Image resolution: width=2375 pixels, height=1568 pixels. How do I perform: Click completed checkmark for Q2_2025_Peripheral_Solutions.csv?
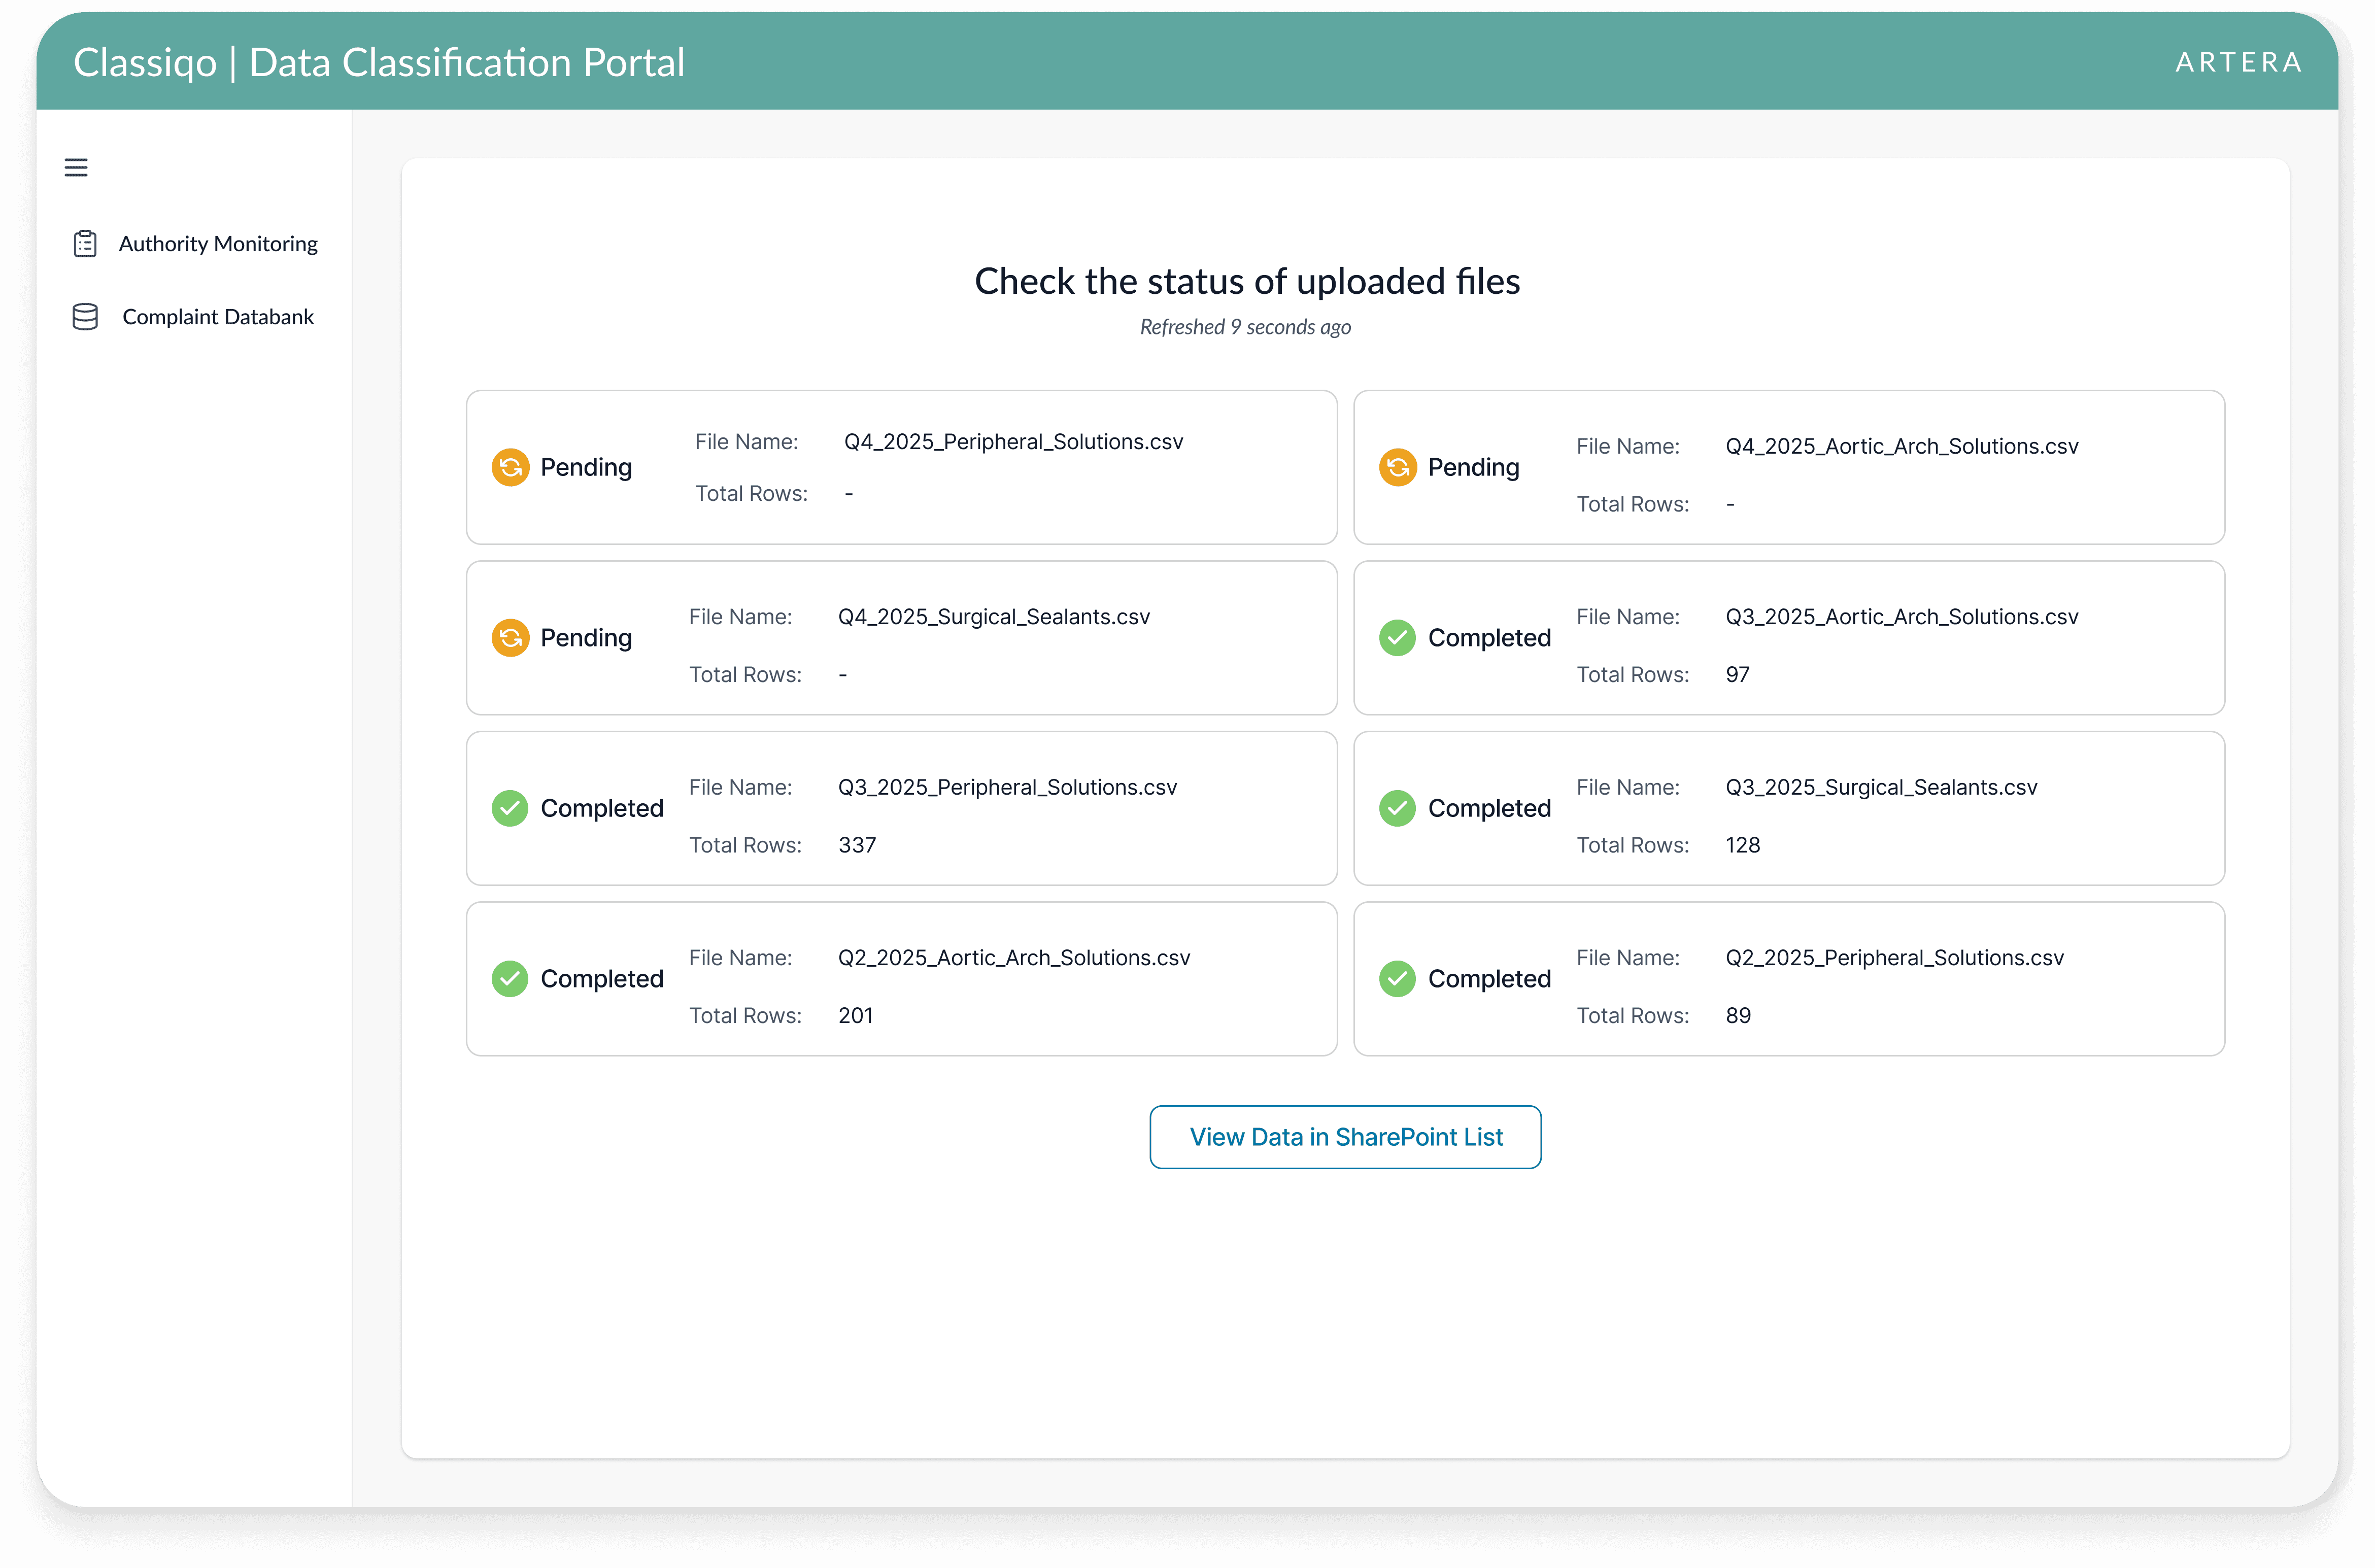point(1397,979)
